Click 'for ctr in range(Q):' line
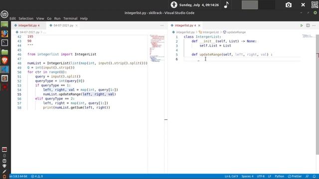The image size is (319, 179). pos(47,72)
